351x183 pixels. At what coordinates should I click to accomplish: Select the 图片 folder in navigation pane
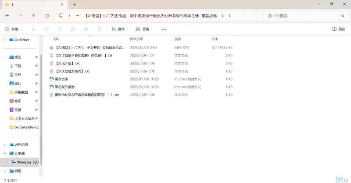18,83
